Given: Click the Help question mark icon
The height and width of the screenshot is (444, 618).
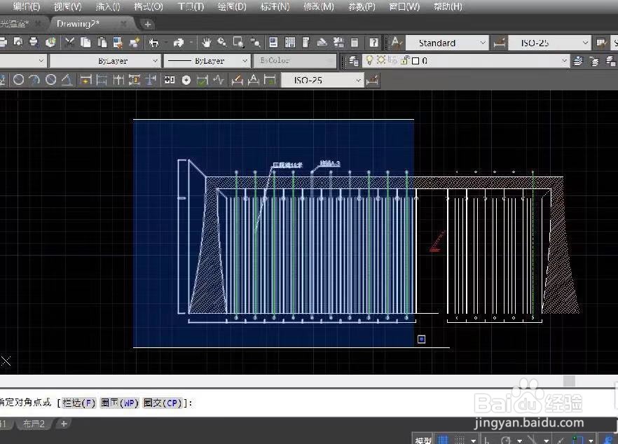Looking at the screenshot, I should tap(373, 42).
